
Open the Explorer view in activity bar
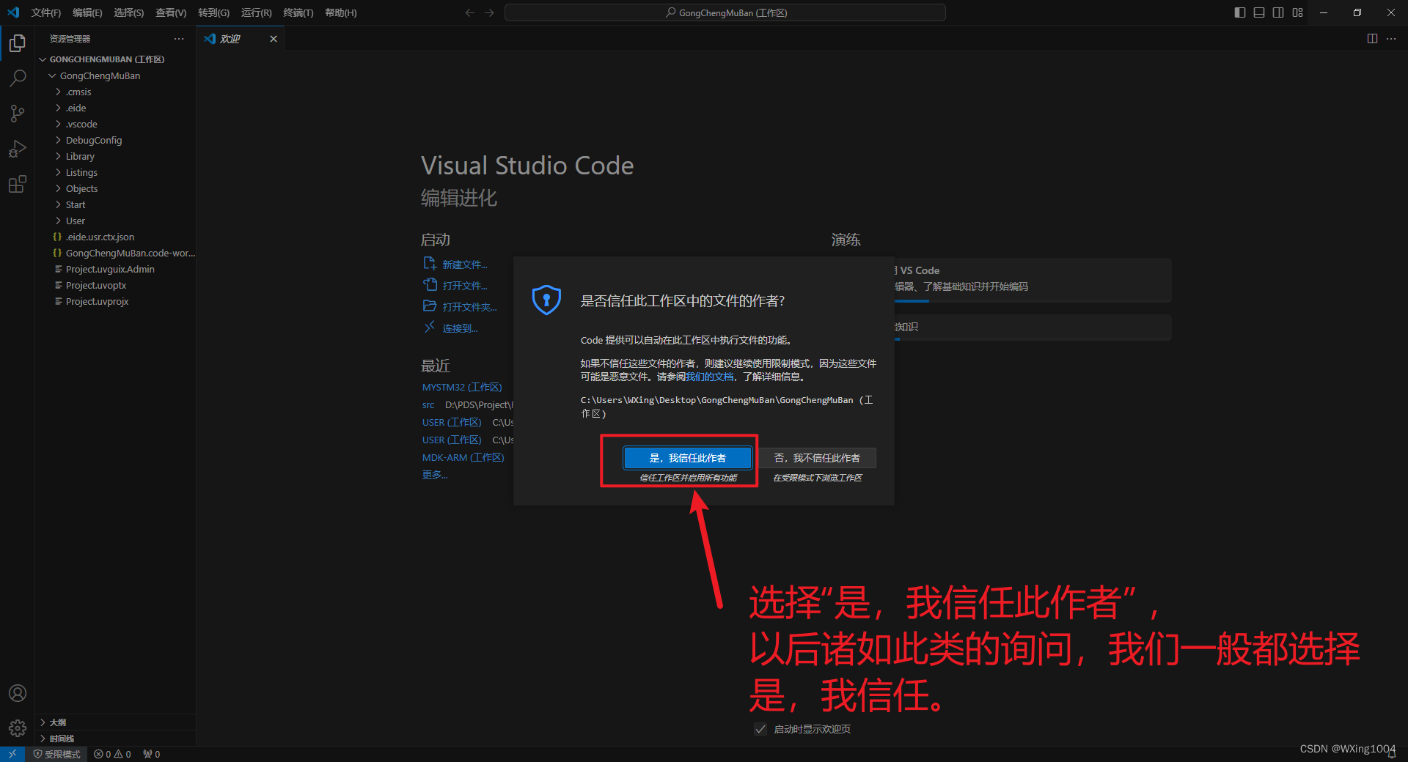pos(18,44)
